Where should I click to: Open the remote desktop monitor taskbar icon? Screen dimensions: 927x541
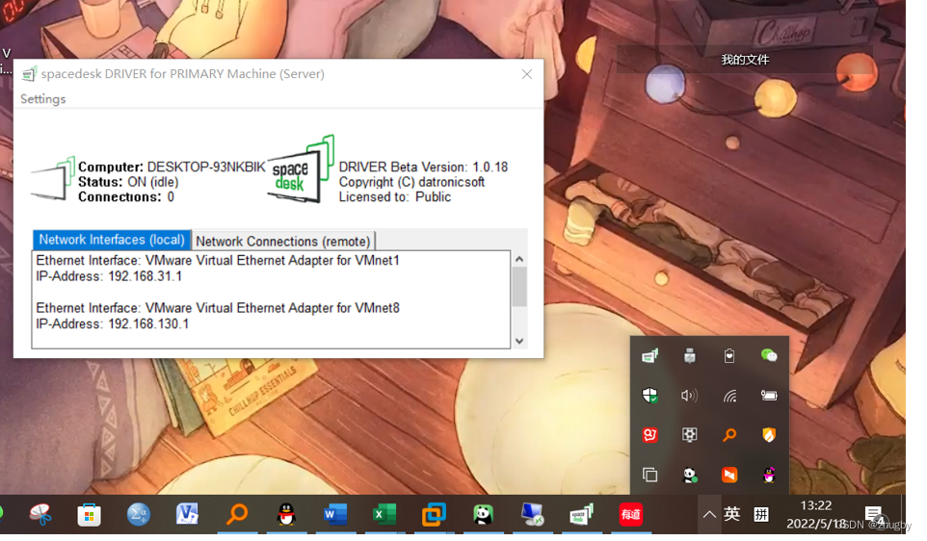click(532, 514)
